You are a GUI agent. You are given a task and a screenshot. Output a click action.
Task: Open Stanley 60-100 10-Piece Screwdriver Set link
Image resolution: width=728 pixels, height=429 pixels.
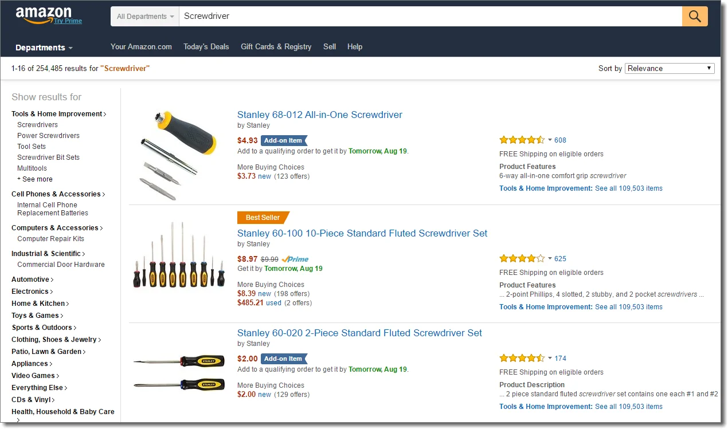362,233
